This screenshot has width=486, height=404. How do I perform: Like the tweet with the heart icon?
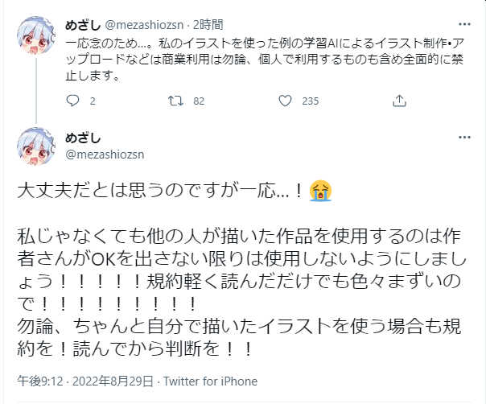pos(284,101)
